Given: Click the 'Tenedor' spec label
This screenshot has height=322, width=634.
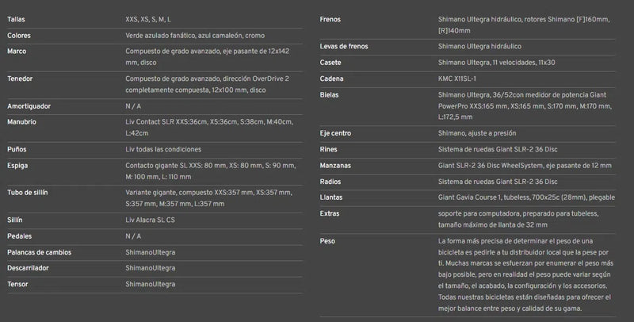Looking at the screenshot, I should click(x=20, y=79).
